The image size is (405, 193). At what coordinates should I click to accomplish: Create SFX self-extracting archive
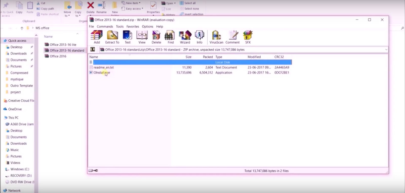248,37
